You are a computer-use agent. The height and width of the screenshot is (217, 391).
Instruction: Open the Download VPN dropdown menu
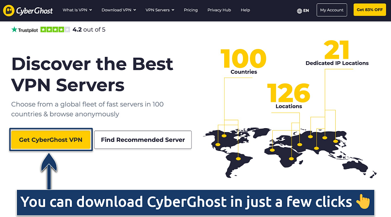click(119, 10)
